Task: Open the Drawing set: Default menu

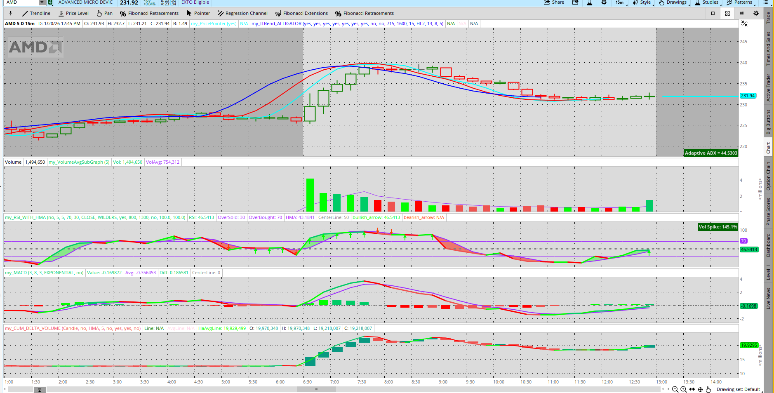Action: (738, 389)
